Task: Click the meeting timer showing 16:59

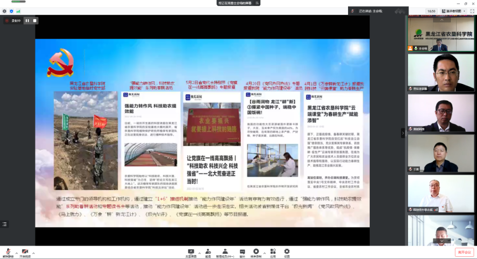Action: click(x=432, y=11)
